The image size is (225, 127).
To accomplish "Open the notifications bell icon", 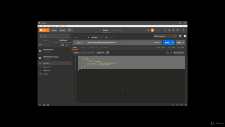I will [x=173, y=30].
